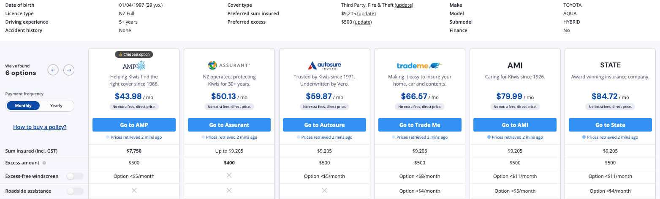Click Go to State button

tap(610, 125)
